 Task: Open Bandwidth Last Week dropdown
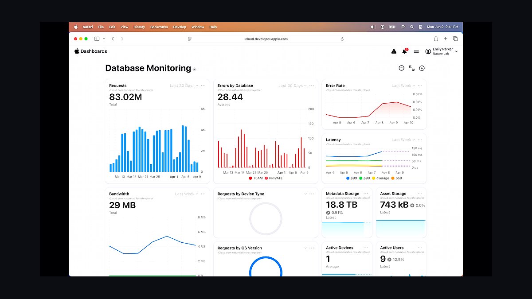[187, 194]
